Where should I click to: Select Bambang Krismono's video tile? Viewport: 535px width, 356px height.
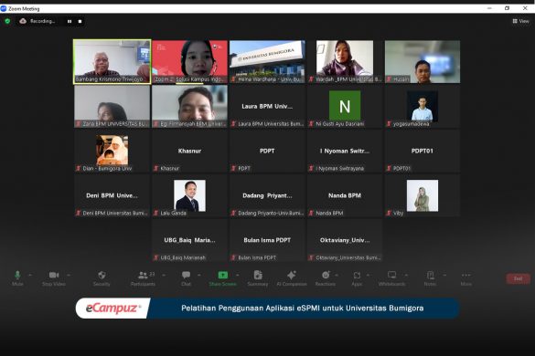[112, 62]
